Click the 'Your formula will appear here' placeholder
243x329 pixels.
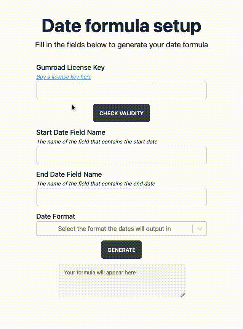coord(100,273)
